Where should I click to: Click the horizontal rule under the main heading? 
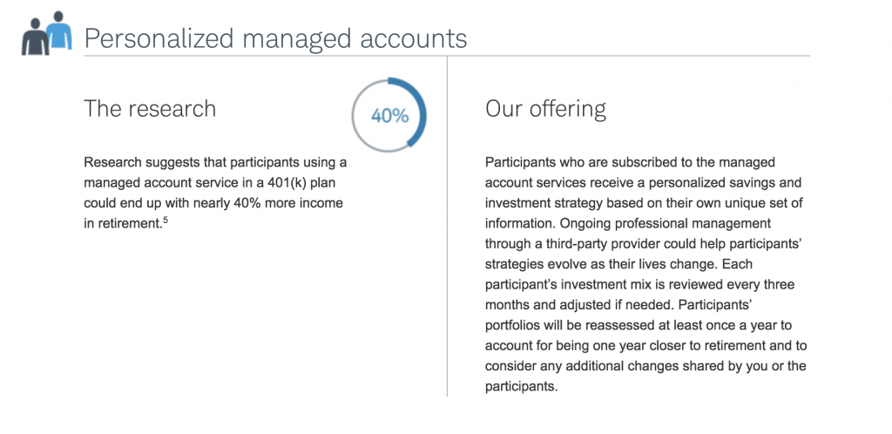coord(447,56)
